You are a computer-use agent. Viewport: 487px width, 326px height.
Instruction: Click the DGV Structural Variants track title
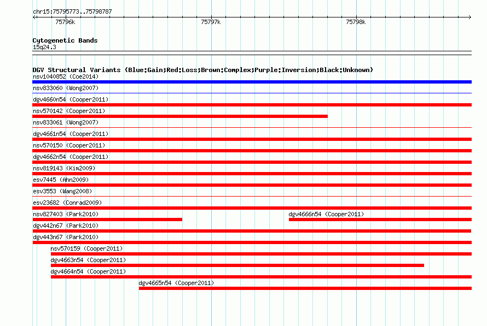click(x=203, y=70)
